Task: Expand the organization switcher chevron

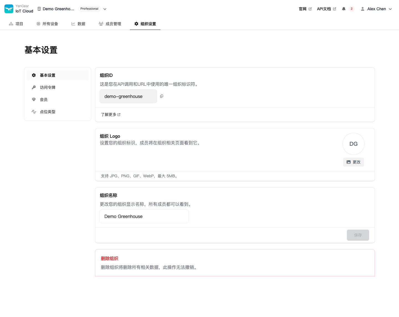Action: click(x=105, y=9)
